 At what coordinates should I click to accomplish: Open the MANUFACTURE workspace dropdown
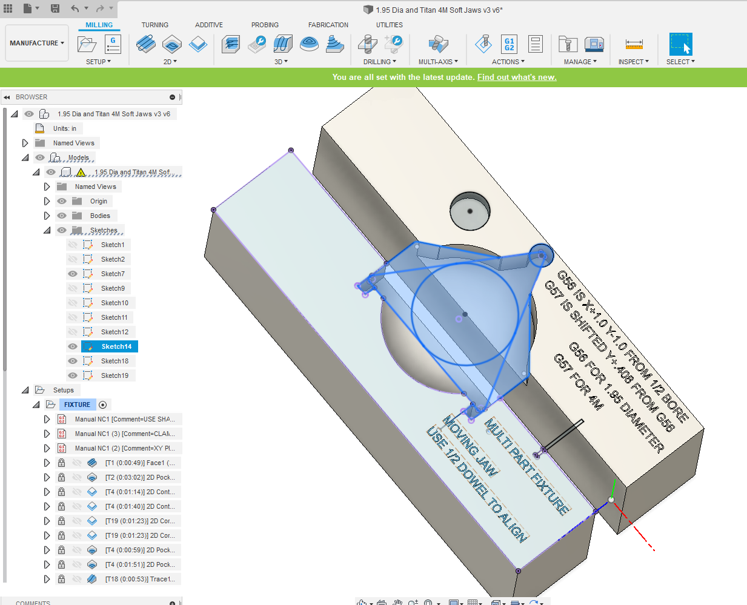click(x=37, y=43)
